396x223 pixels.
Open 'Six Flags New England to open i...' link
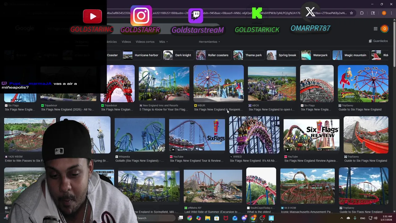(272, 109)
